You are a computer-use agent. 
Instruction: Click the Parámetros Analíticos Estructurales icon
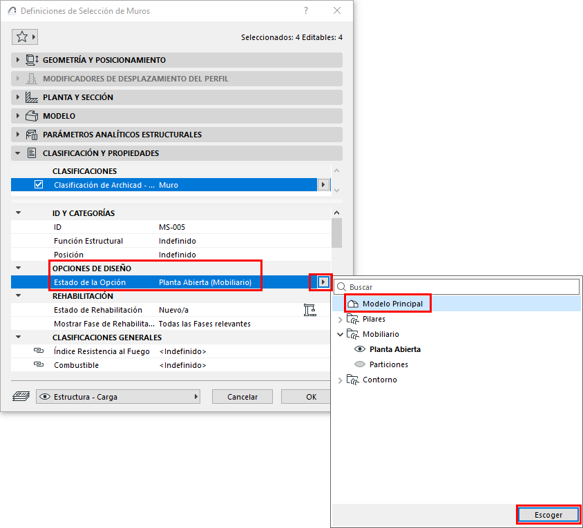tap(32, 135)
